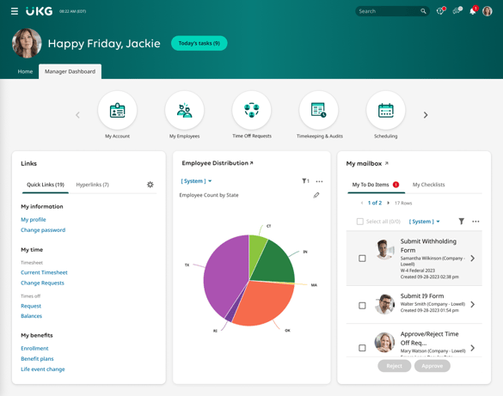
Task: Open System dropdown in Employee Distribution
Action: 196,181
